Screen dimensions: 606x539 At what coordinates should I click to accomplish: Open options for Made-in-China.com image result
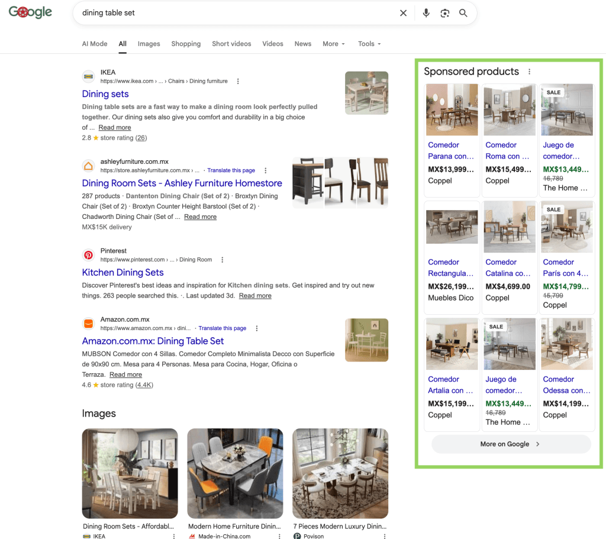(x=279, y=536)
